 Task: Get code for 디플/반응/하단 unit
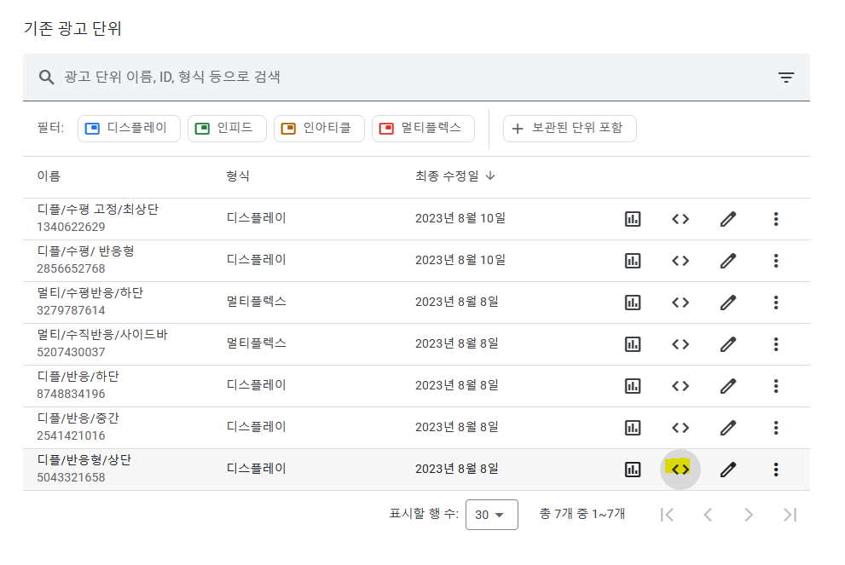(680, 386)
